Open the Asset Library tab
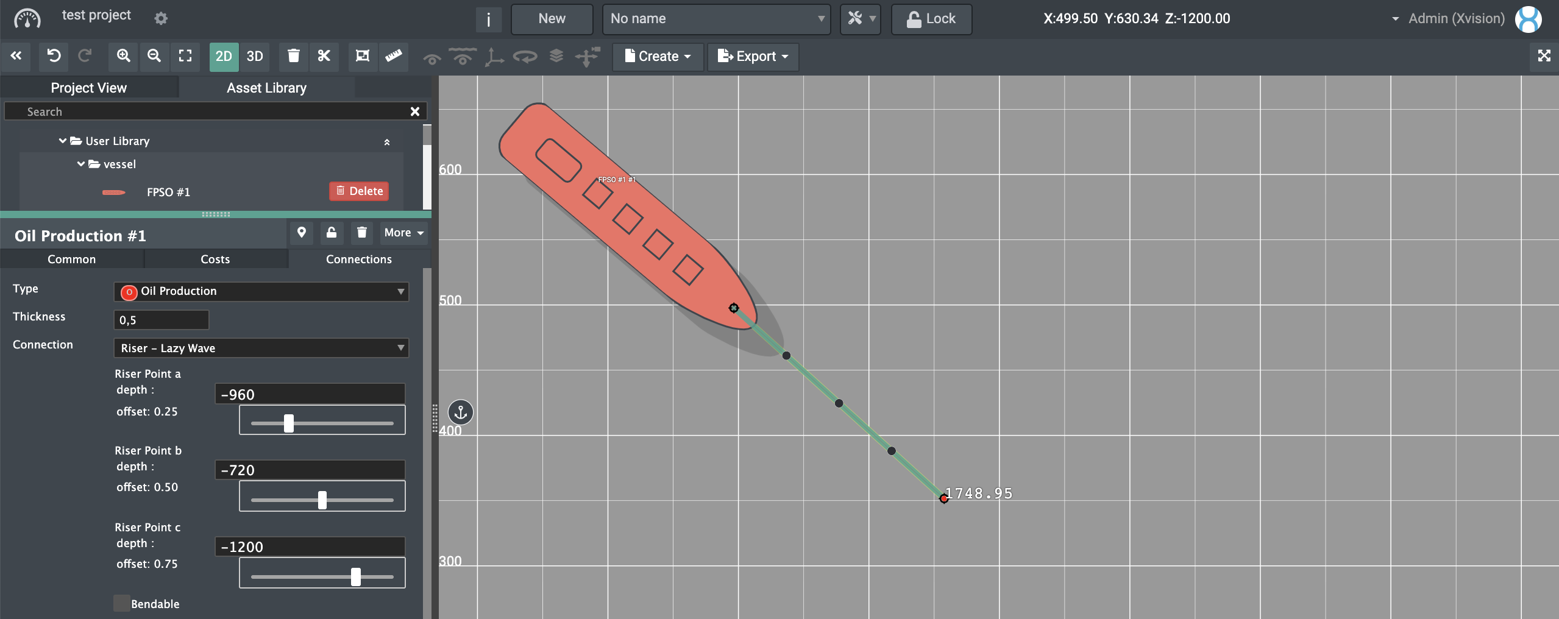The image size is (1559, 619). 266,87
